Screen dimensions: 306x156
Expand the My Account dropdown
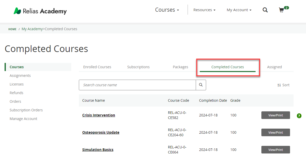[x=239, y=10]
